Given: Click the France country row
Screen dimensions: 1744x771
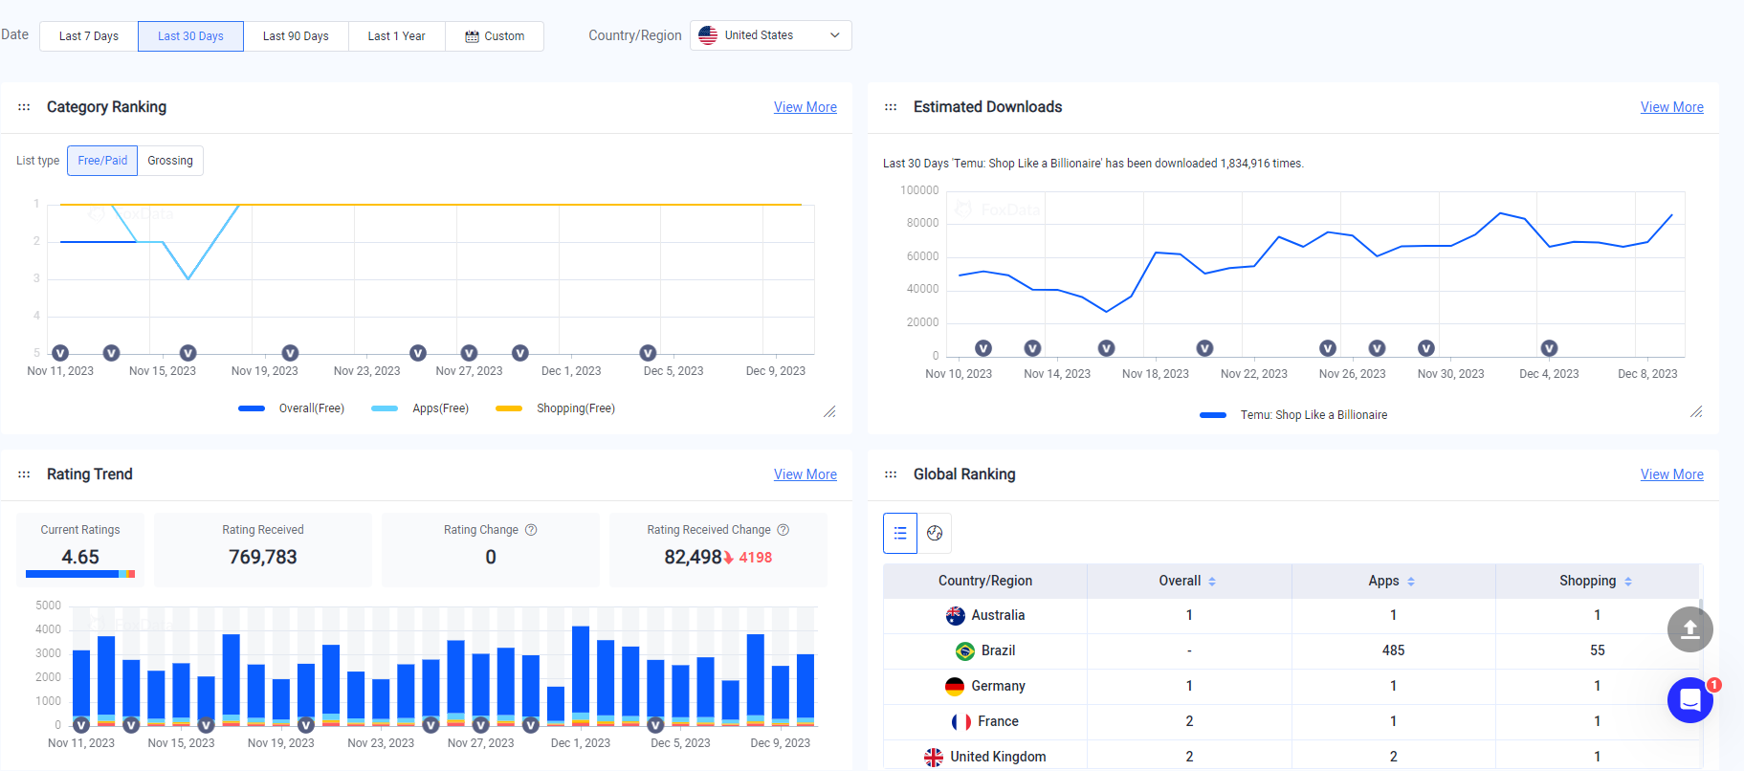Looking at the screenshot, I should [1291, 721].
